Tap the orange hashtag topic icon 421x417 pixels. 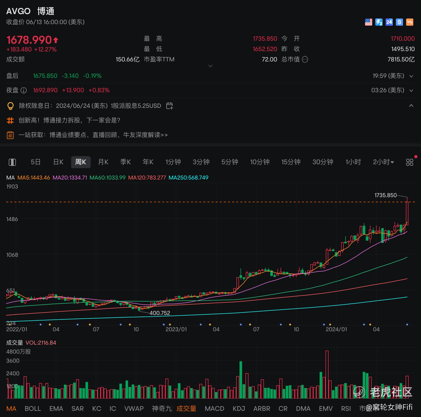pyautogui.click(x=10, y=120)
